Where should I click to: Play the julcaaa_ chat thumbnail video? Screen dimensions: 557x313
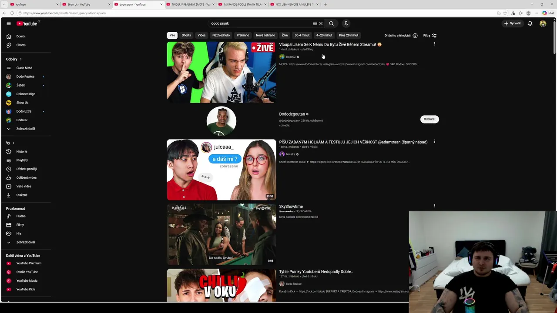[x=221, y=170]
